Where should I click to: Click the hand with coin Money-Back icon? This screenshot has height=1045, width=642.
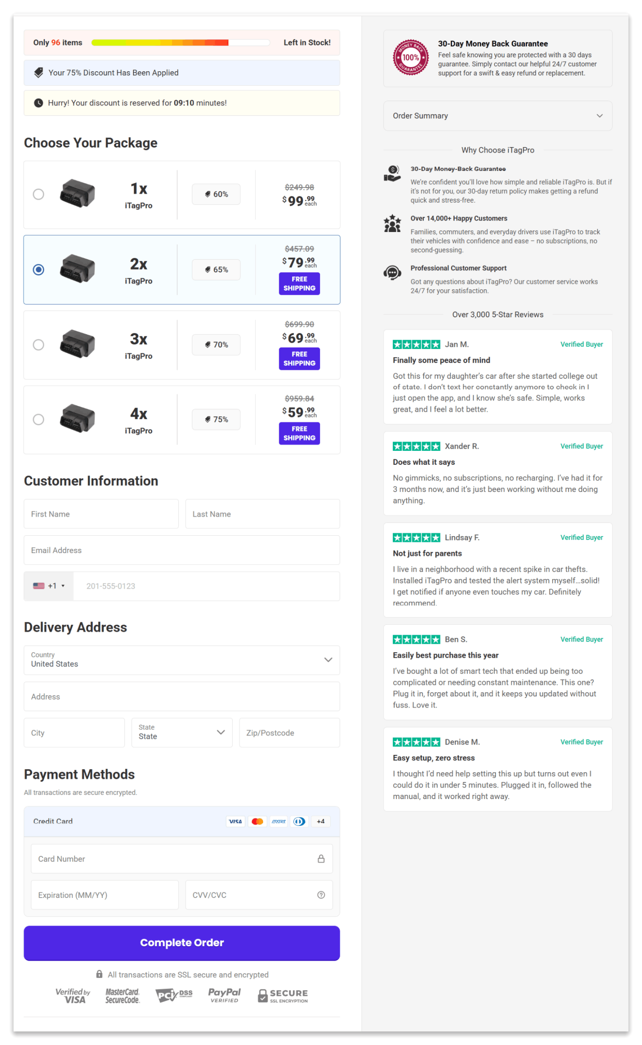coord(392,174)
